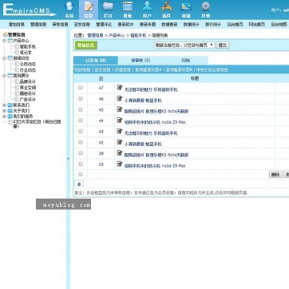Click the 我们的服务 folder icon in tree

click(10, 117)
